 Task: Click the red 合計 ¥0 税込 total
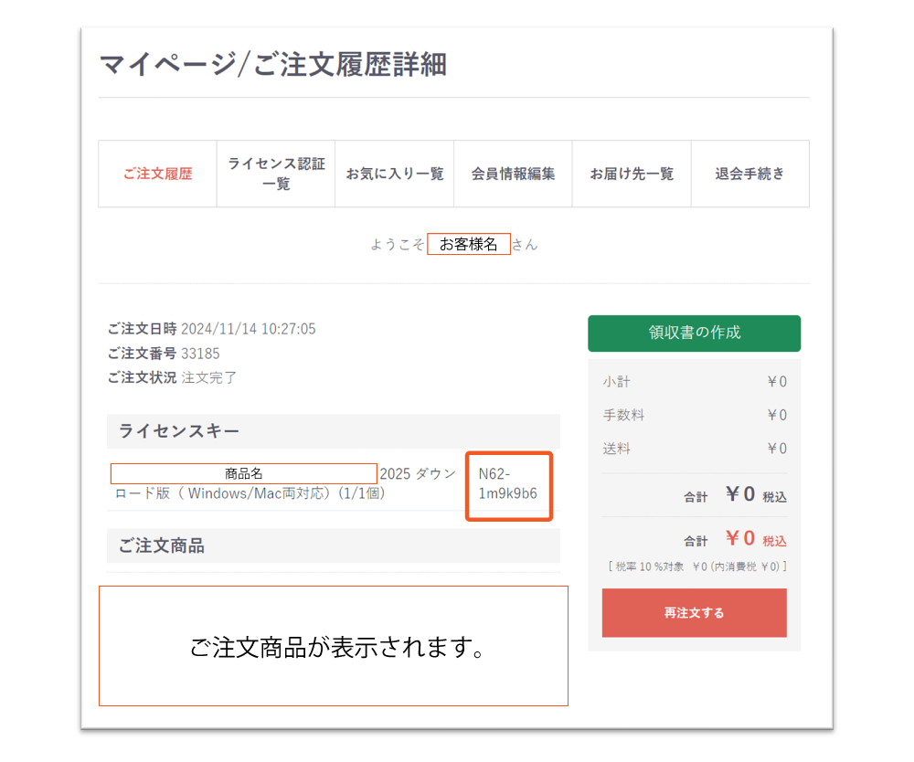pyautogui.click(x=735, y=539)
